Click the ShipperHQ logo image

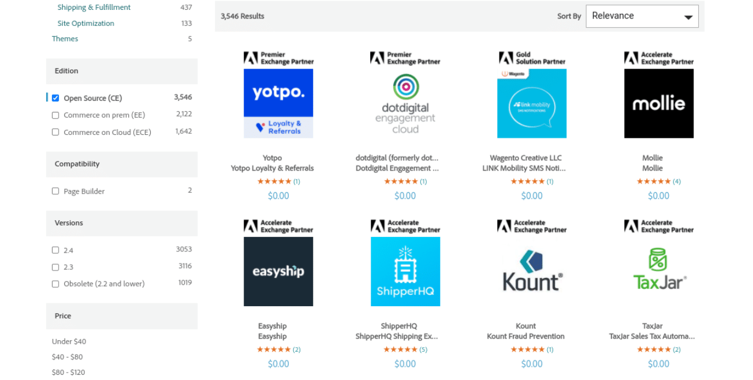[x=405, y=271]
